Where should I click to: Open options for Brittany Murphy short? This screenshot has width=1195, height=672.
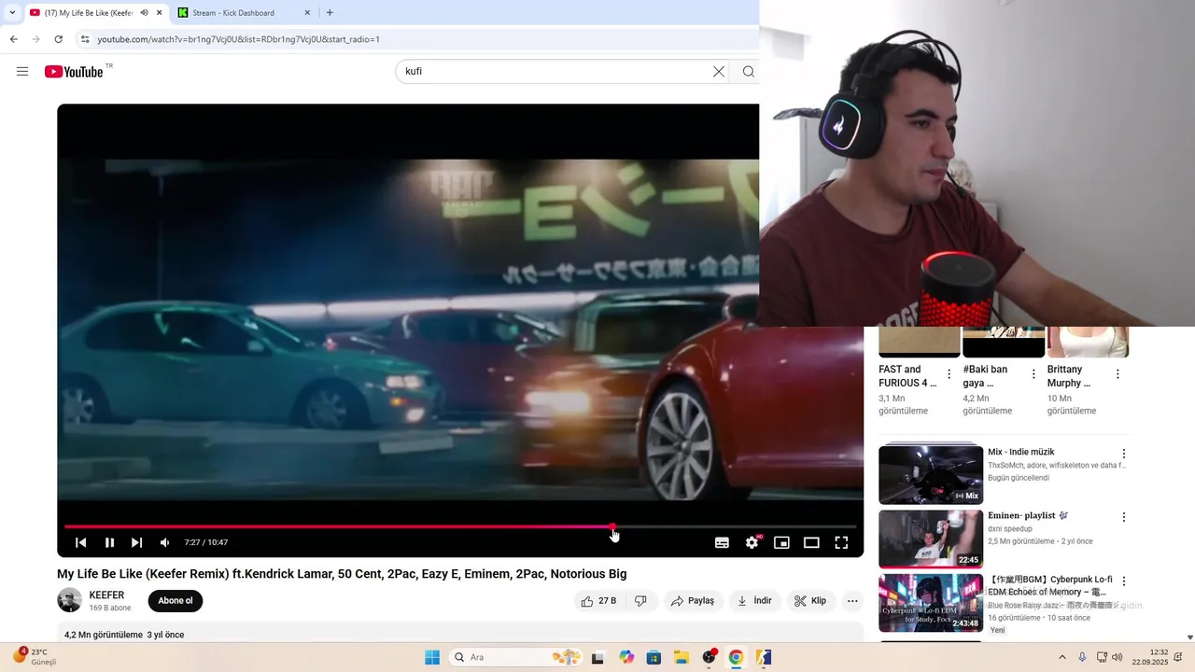coord(1118,374)
